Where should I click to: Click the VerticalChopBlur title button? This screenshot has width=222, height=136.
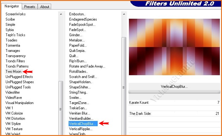click(174, 87)
